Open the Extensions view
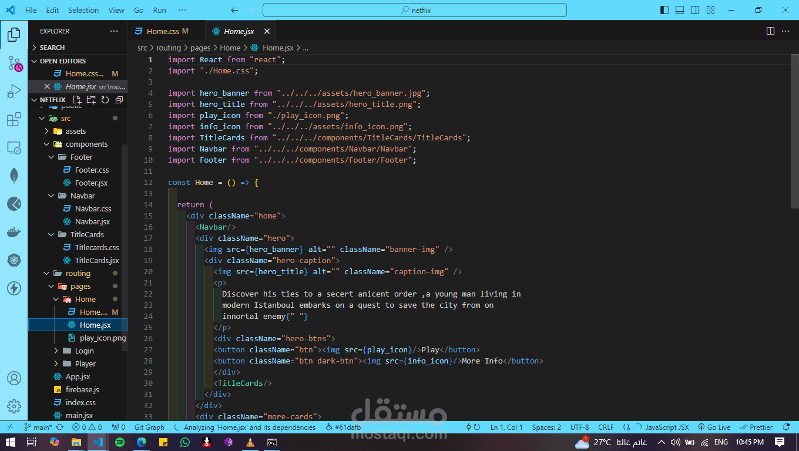The height and width of the screenshot is (451, 799). (x=14, y=120)
